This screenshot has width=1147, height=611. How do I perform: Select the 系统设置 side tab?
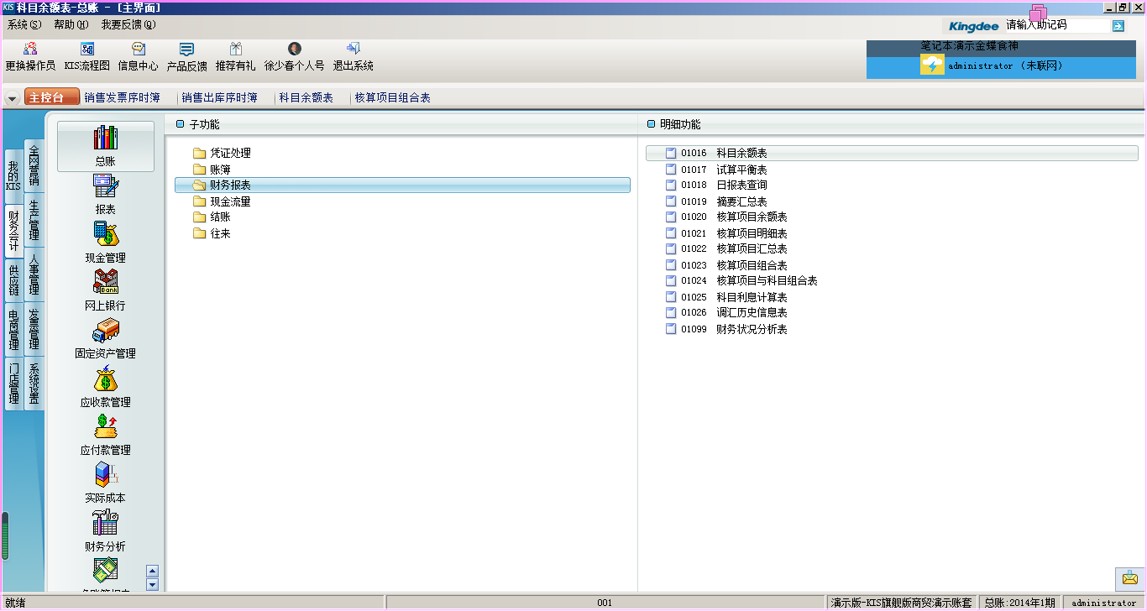pos(34,384)
